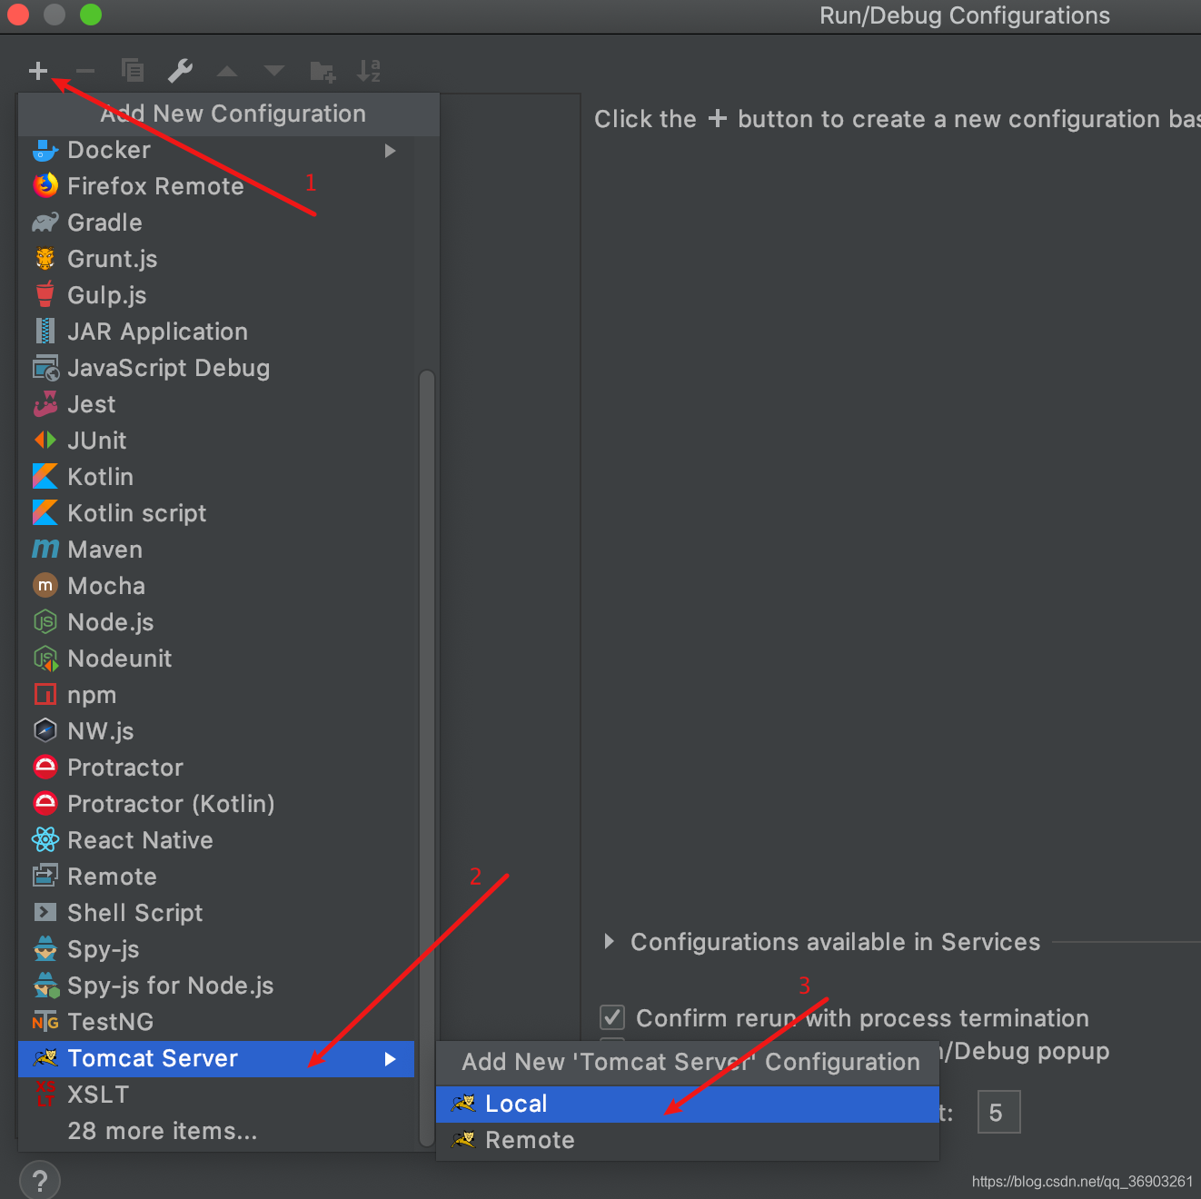The height and width of the screenshot is (1199, 1201).
Task: Click the JAR Application icon
Action: (x=45, y=332)
